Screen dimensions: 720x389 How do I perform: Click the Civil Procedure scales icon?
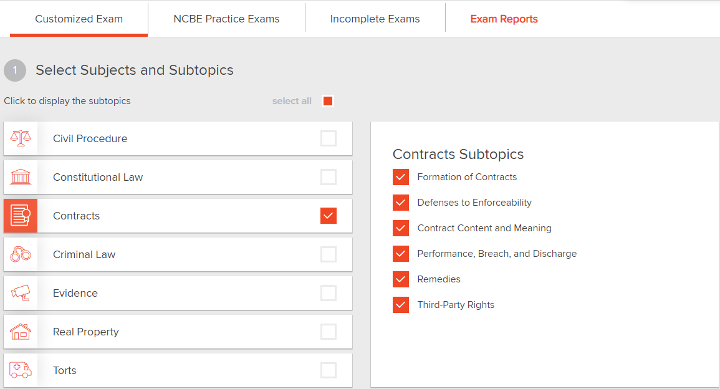click(21, 138)
